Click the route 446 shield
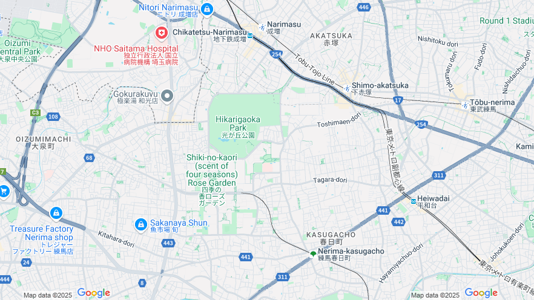This screenshot has height=300, width=534. click(363, 7)
